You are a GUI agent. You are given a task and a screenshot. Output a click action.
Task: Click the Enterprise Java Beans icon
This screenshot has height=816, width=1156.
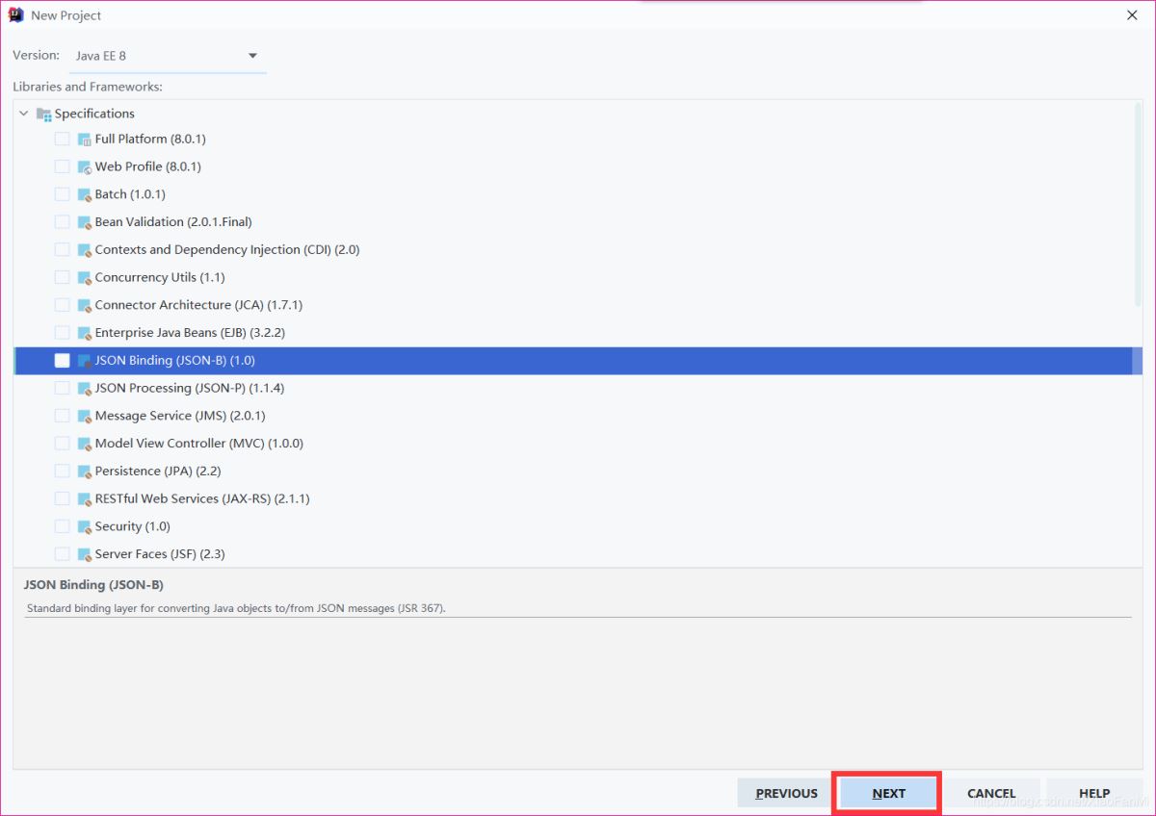click(x=84, y=333)
